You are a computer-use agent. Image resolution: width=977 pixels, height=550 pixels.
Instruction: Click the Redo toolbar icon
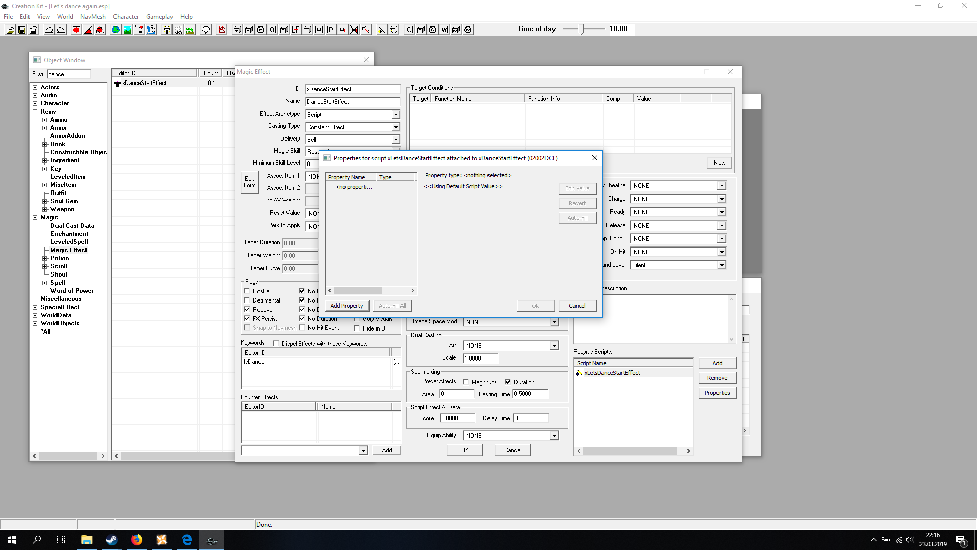pyautogui.click(x=61, y=30)
